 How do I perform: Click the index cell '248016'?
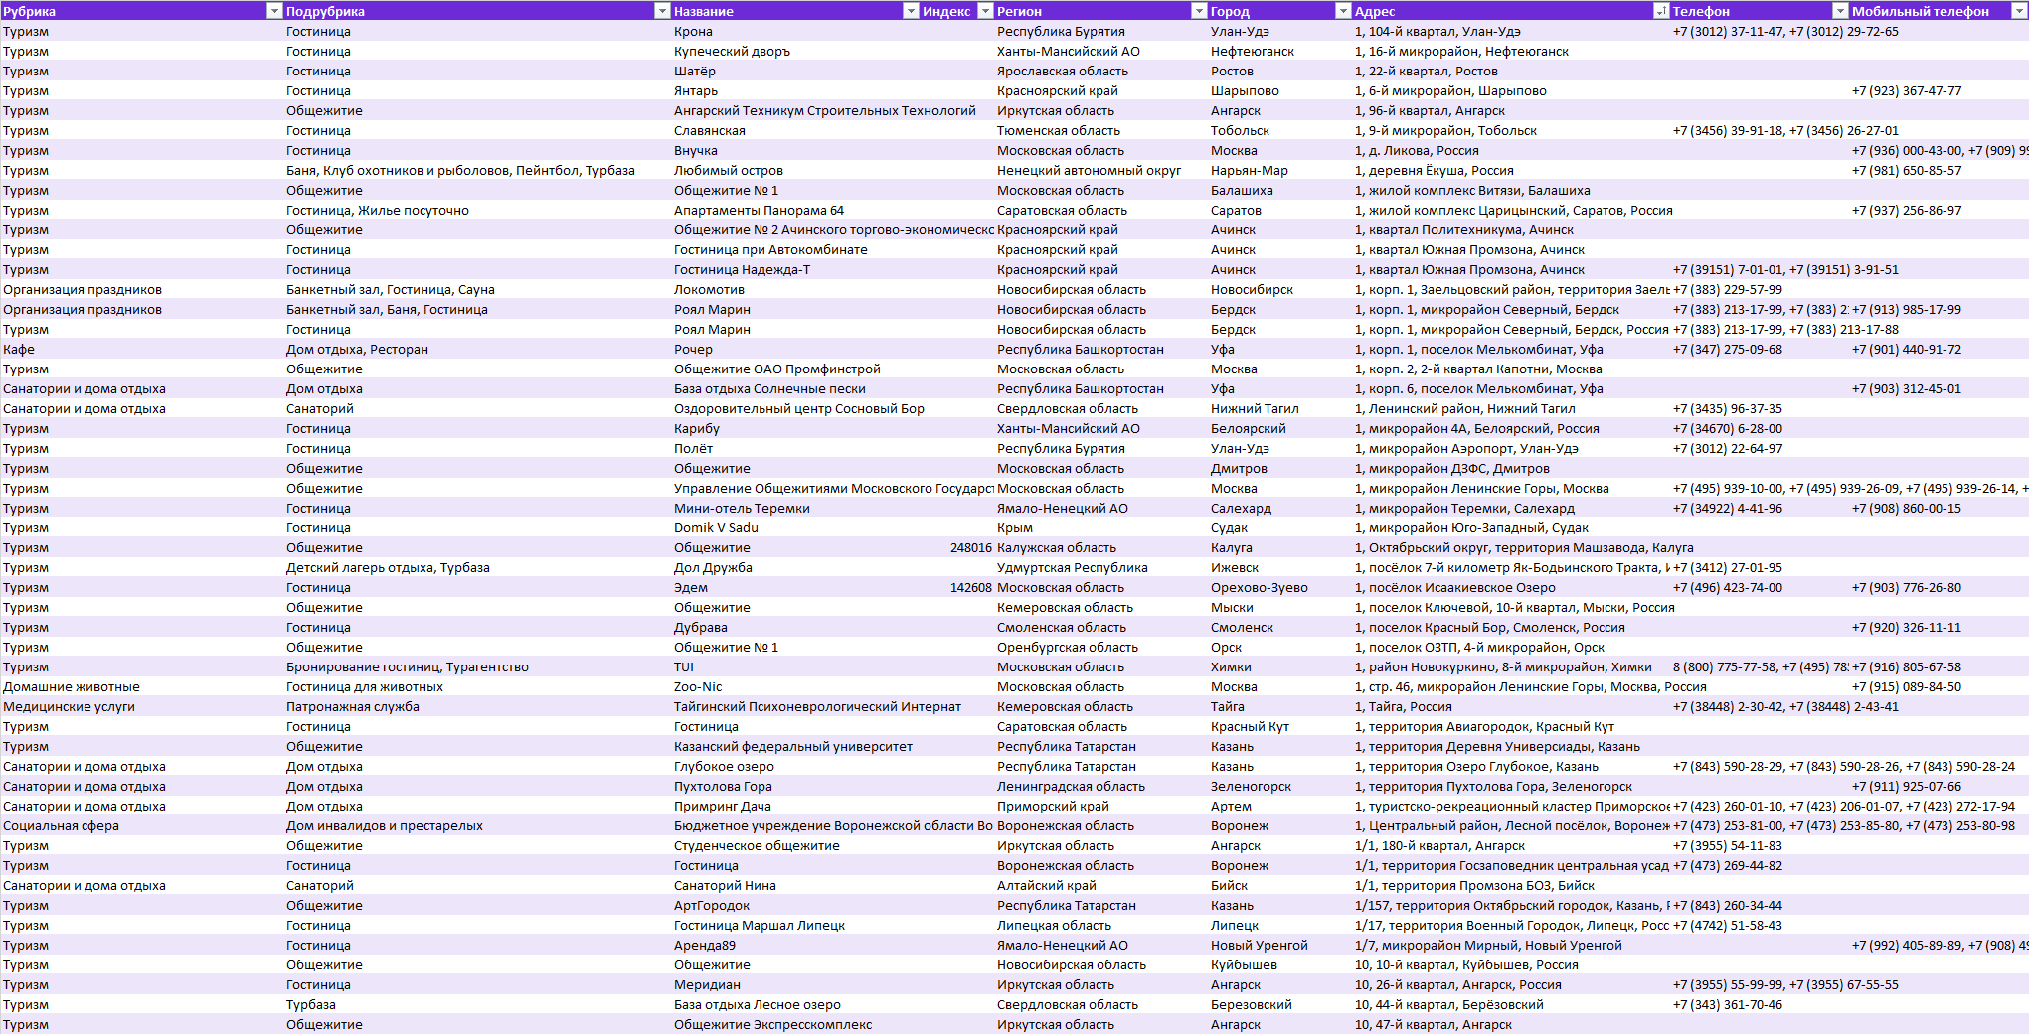click(957, 547)
